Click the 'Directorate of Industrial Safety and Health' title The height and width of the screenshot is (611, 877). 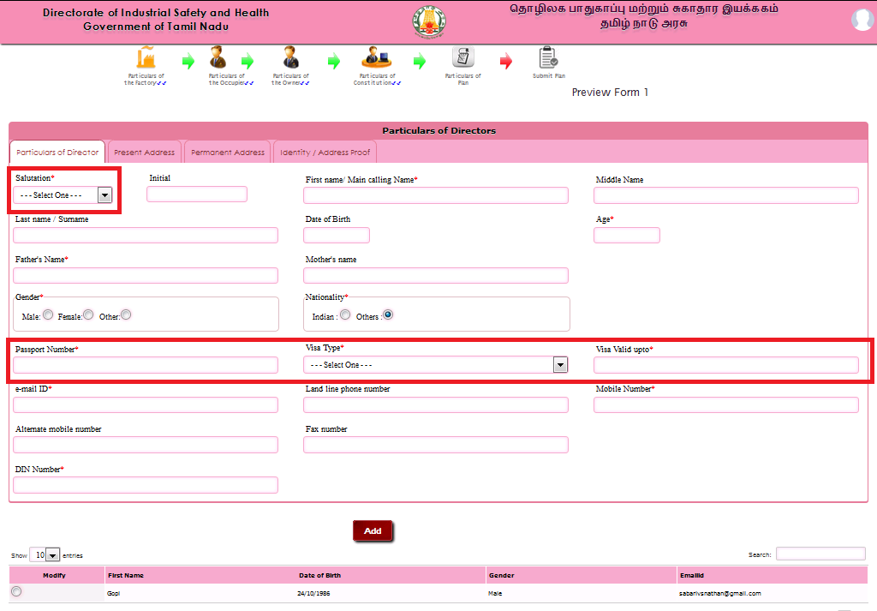point(156,12)
